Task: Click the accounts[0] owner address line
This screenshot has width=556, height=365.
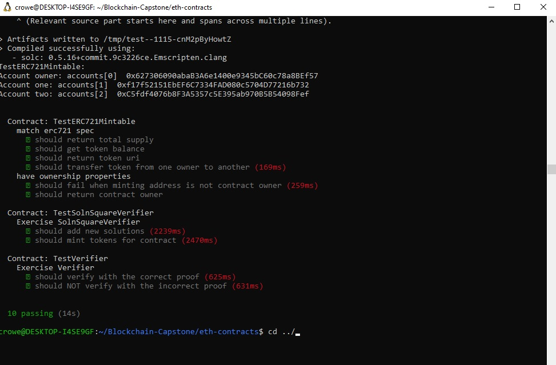Action: (x=159, y=76)
